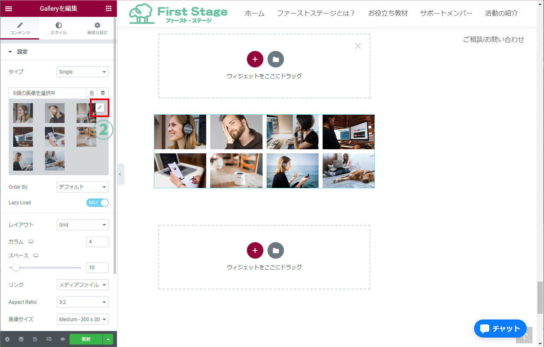The width and height of the screenshot is (544, 347).
Task: Expand the レイアウト dropdown showing Grid
Action: [x=82, y=225]
